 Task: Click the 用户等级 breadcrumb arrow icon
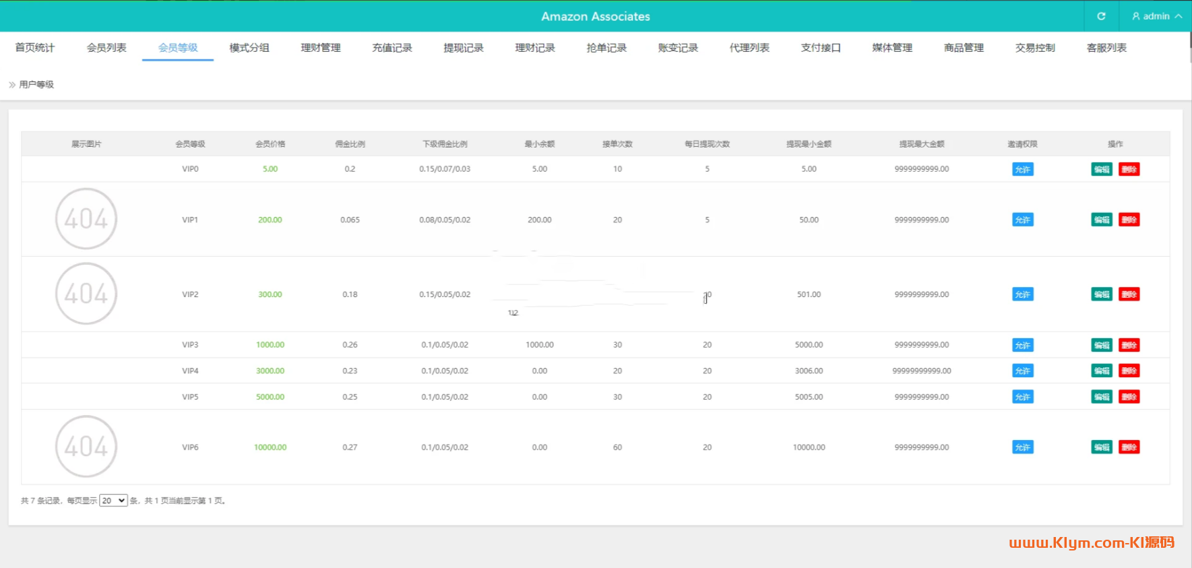pos(12,85)
